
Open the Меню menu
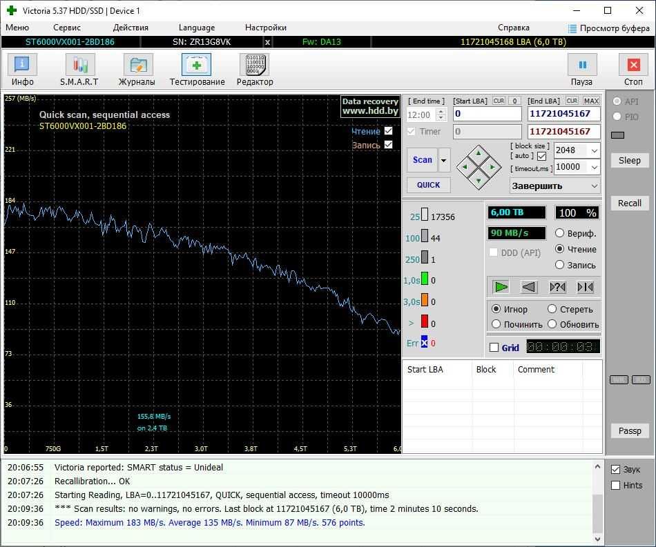pyautogui.click(x=17, y=28)
